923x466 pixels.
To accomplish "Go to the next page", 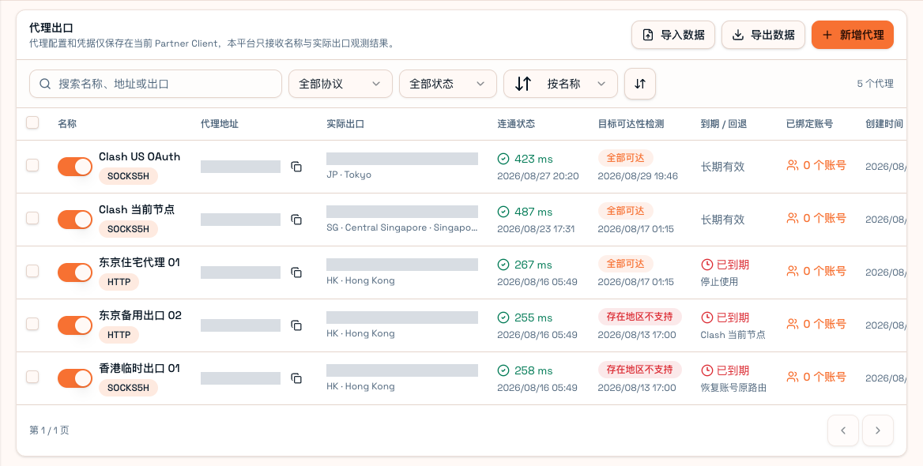I will tap(878, 430).
